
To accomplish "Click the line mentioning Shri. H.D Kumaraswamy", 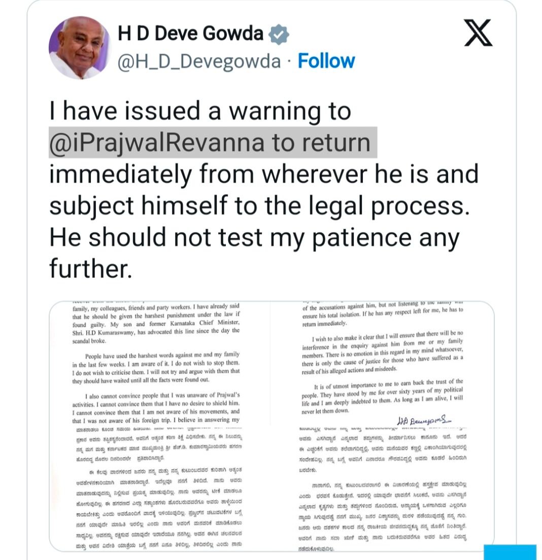I will click(156, 332).
